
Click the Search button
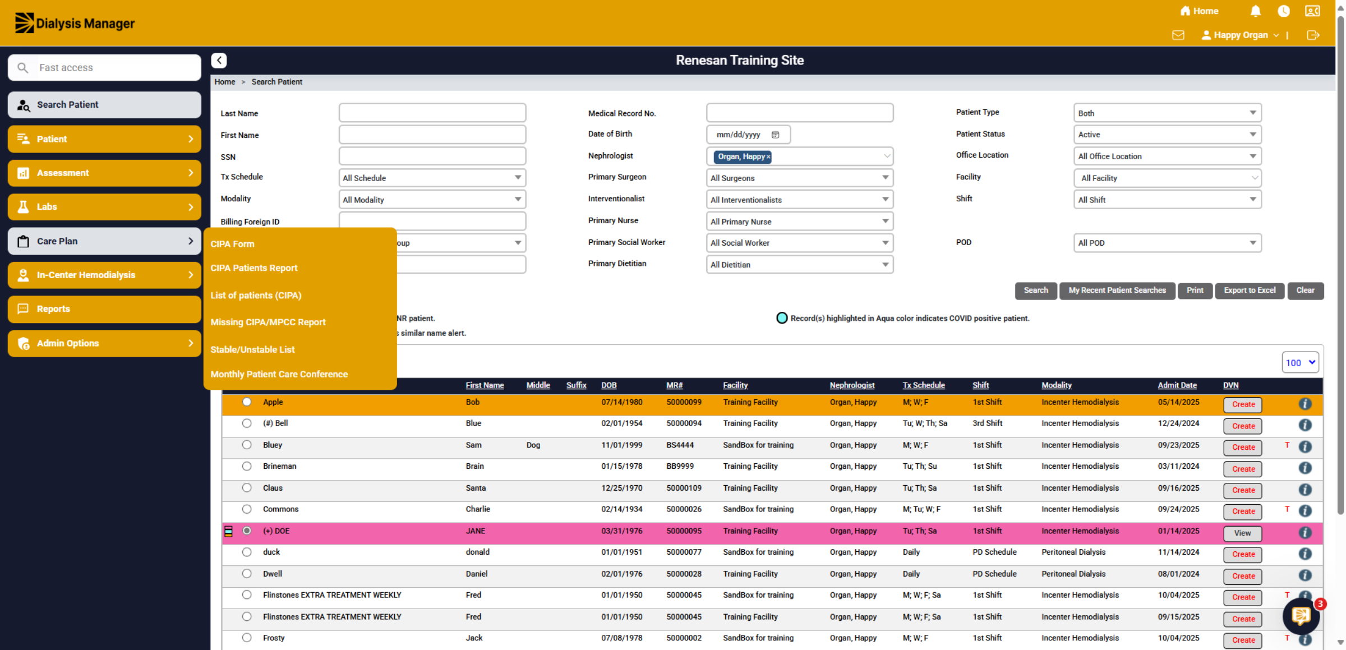click(x=1035, y=291)
